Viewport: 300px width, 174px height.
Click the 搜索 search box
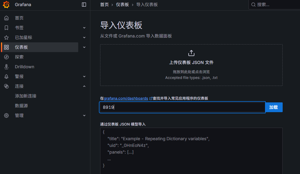pyautogui.click(x=274, y=5)
